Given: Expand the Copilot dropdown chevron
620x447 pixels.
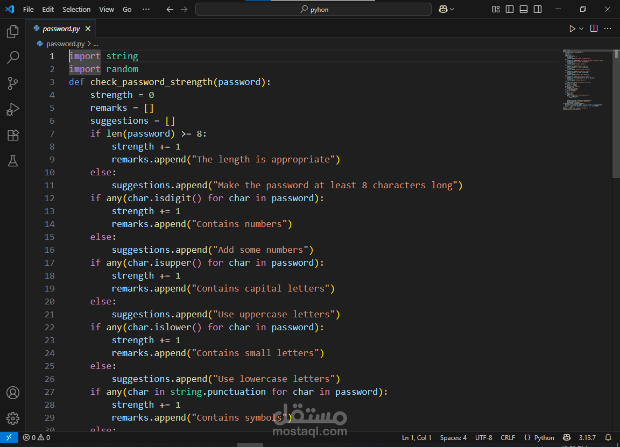Looking at the screenshot, I should [x=452, y=9].
